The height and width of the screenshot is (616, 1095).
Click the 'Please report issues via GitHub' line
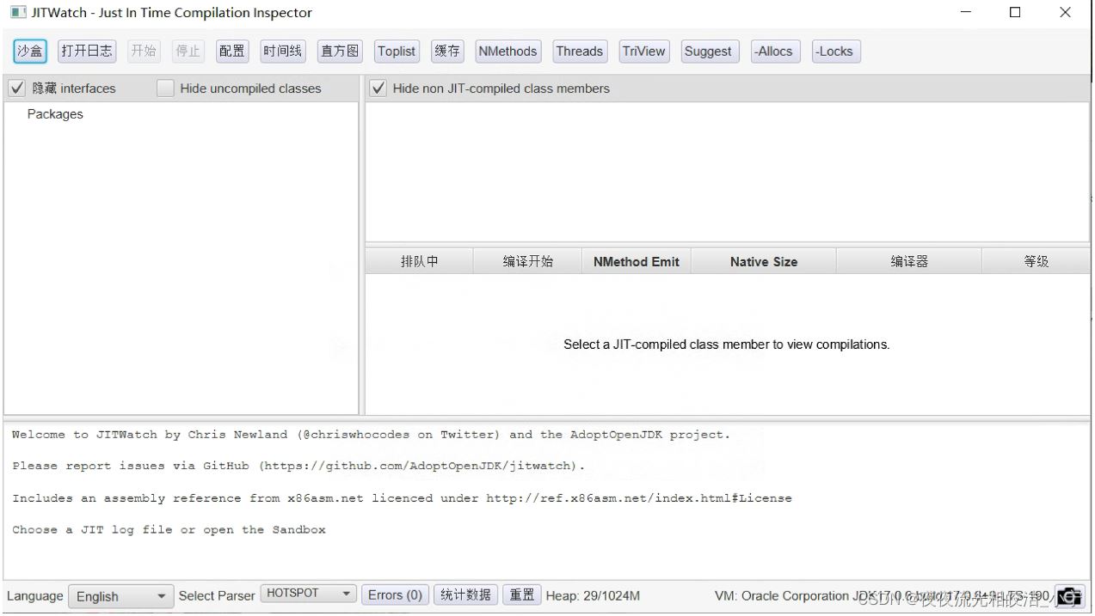point(298,466)
